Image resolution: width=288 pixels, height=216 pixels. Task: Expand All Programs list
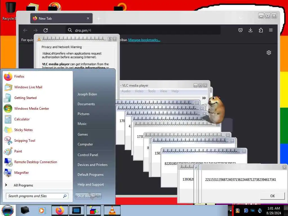coord(38,185)
